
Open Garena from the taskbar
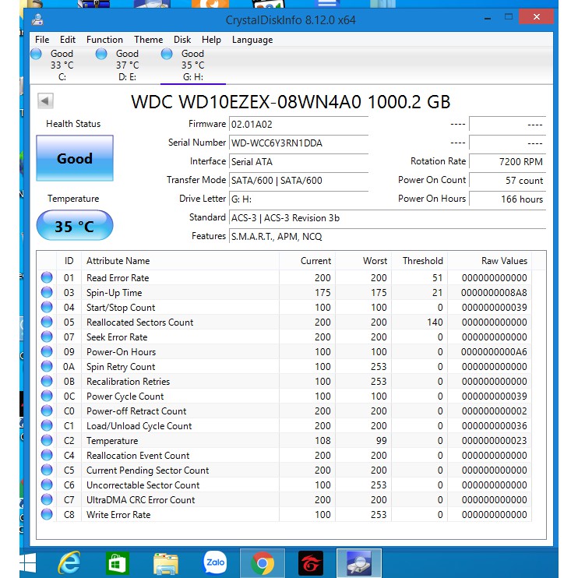(x=311, y=563)
